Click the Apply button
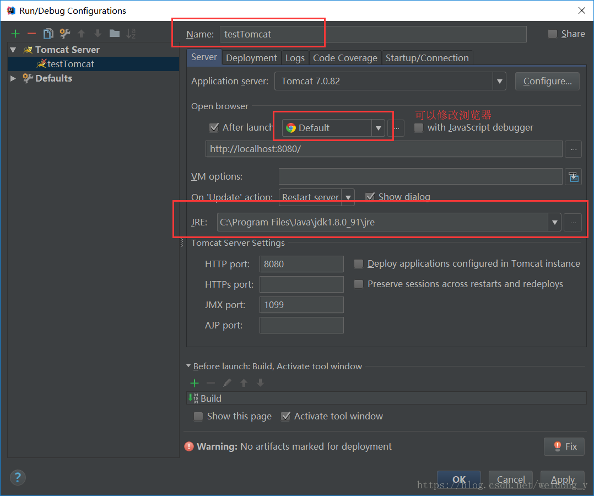This screenshot has height=496, width=594. pyautogui.click(x=563, y=479)
